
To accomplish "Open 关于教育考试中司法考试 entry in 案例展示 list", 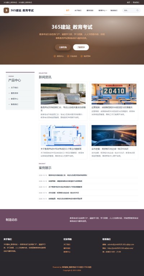I will point(65,187).
